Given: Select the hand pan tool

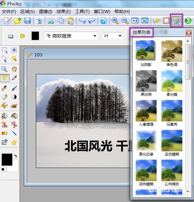Looking at the screenshot, I should (14, 69).
